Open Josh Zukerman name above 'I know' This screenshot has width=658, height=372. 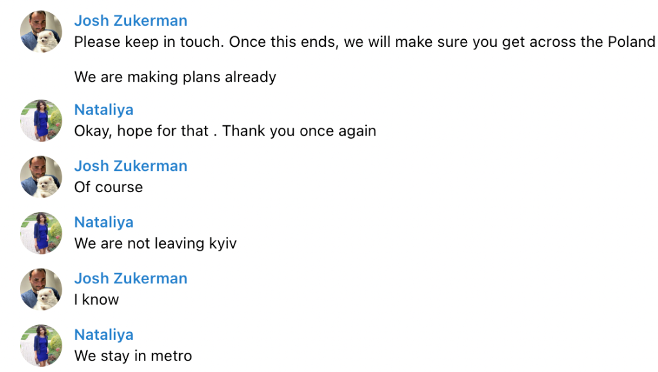point(130,278)
